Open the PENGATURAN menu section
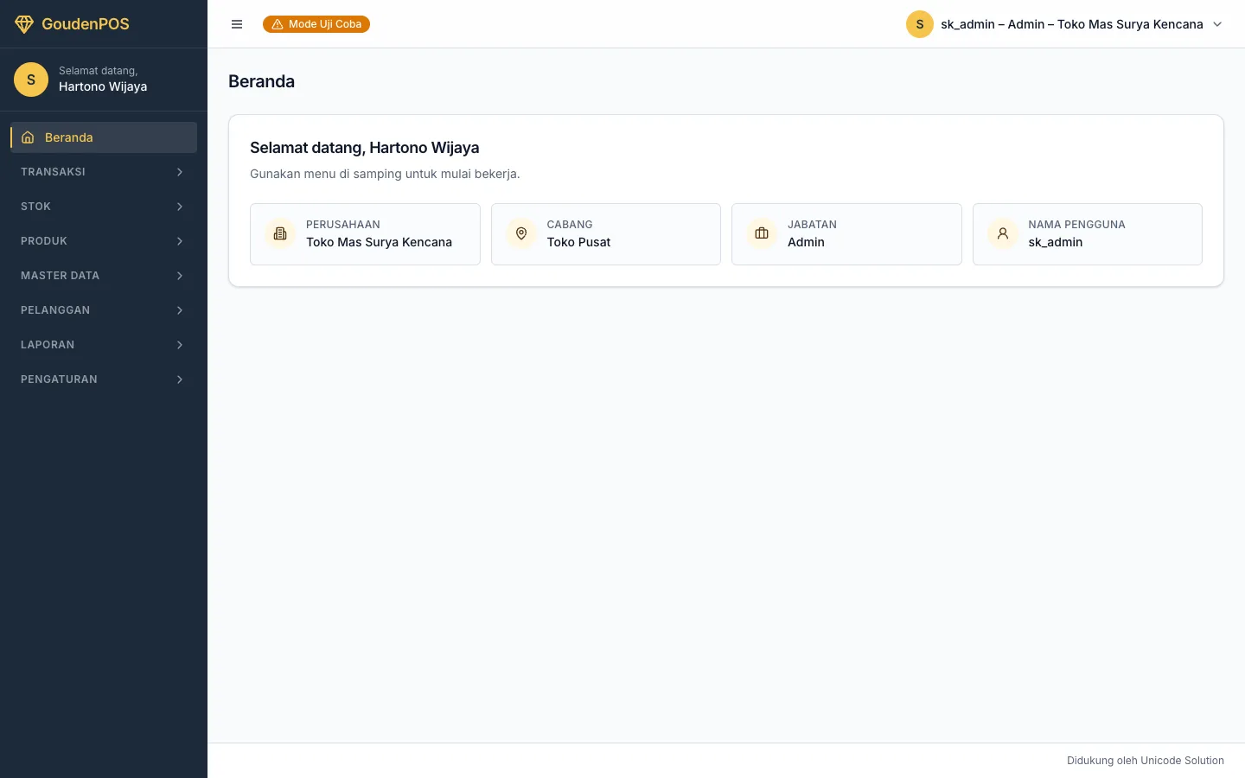The image size is (1245, 778). point(104,379)
